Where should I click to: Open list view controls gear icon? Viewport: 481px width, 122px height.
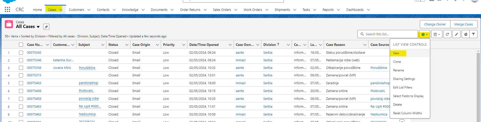click(x=424, y=34)
